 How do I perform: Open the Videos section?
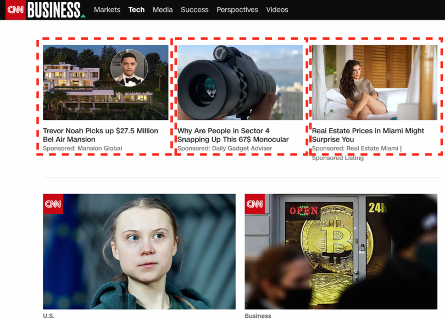tap(277, 10)
